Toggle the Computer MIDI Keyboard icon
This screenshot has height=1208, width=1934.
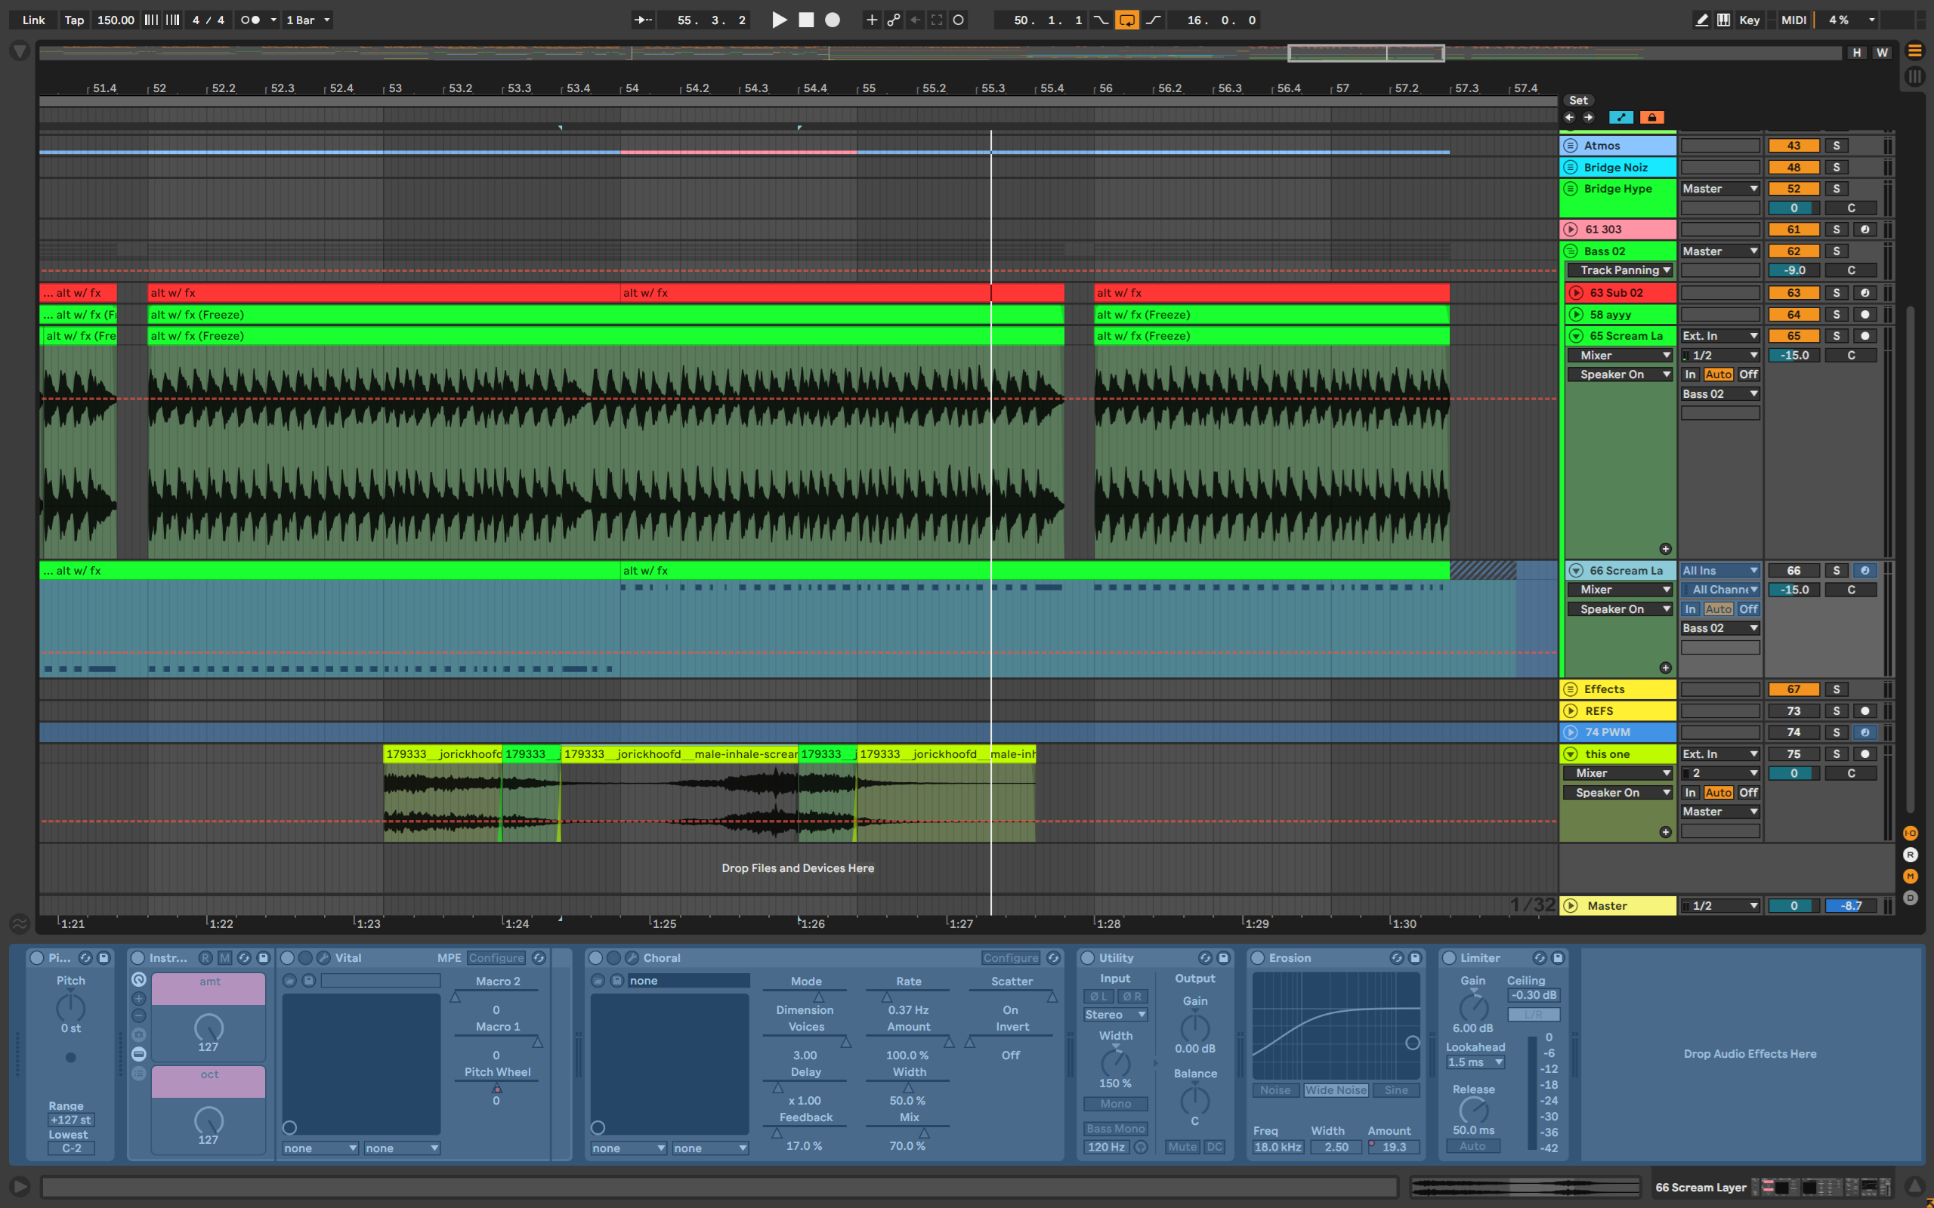(1724, 20)
